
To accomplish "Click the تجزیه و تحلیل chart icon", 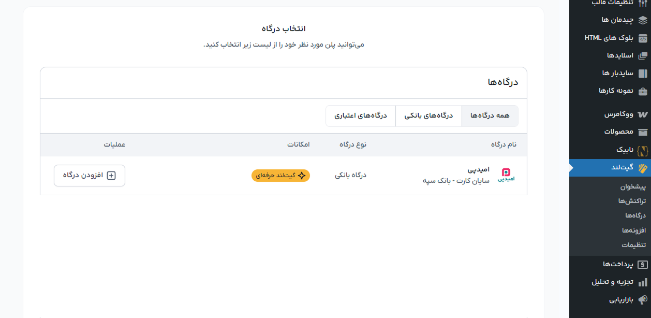I will 642,282.
